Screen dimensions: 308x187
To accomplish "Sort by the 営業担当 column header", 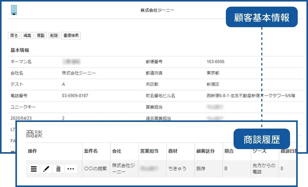I will 150,151.
